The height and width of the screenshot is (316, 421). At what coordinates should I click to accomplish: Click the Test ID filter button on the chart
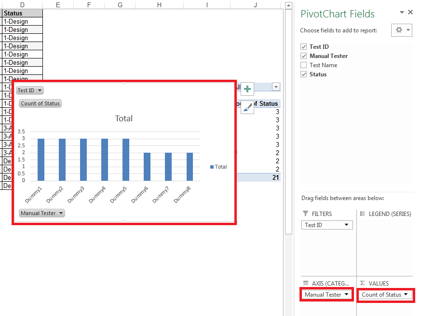click(29, 90)
